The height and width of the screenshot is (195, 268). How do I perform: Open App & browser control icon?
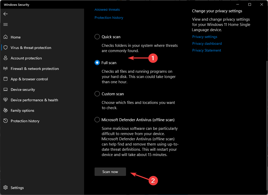pyautogui.click(x=5, y=79)
